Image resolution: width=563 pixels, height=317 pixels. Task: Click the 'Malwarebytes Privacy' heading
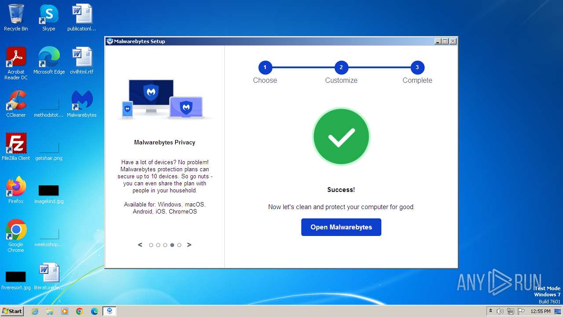(165, 142)
